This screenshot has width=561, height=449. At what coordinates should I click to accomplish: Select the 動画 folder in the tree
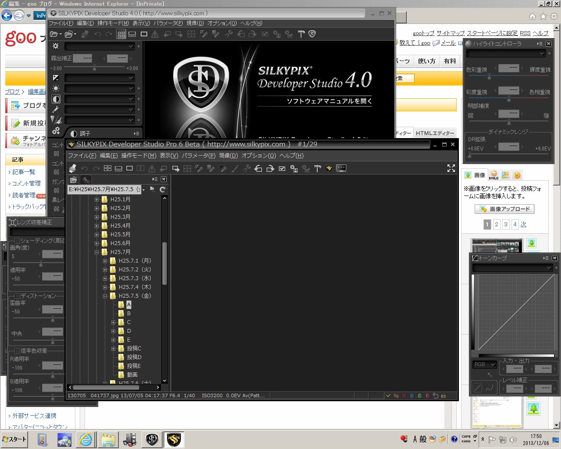132,375
